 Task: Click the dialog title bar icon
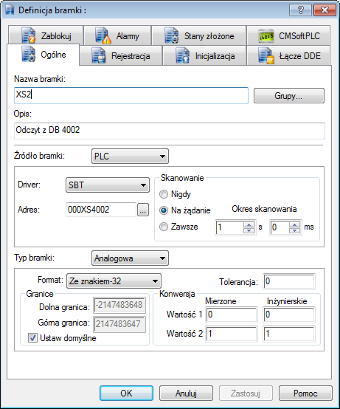pyautogui.click(x=10, y=10)
